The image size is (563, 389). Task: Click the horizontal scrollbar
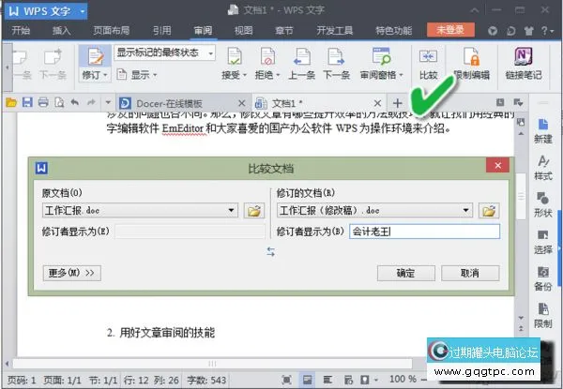[212, 364]
